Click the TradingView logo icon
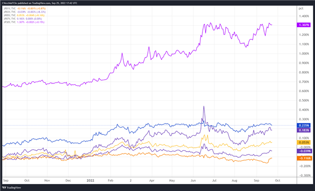The image size is (315, 191). [x=4, y=188]
